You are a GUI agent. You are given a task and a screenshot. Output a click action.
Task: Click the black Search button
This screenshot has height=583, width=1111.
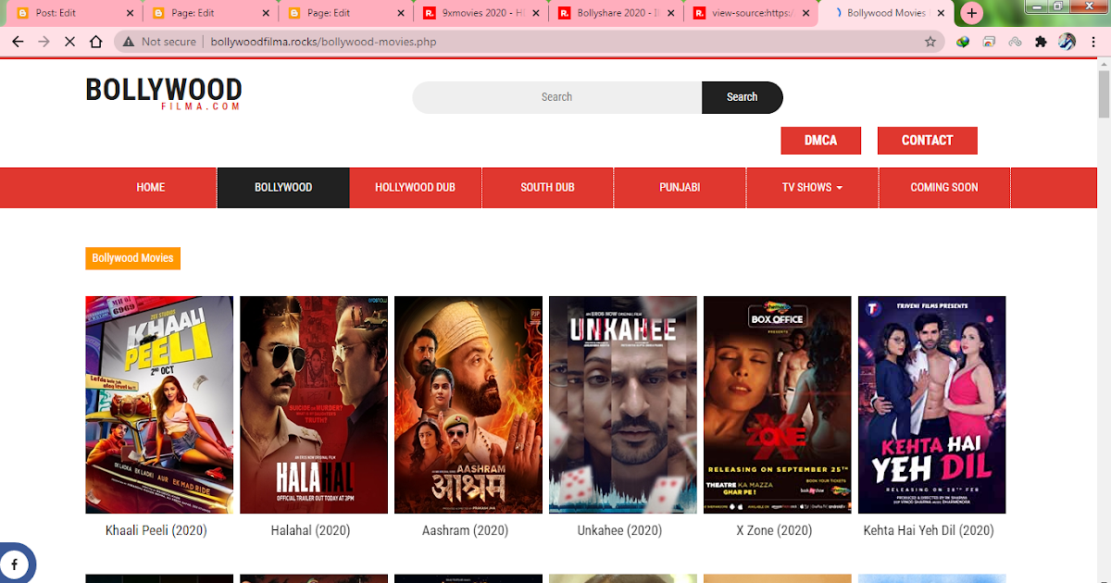click(x=742, y=97)
